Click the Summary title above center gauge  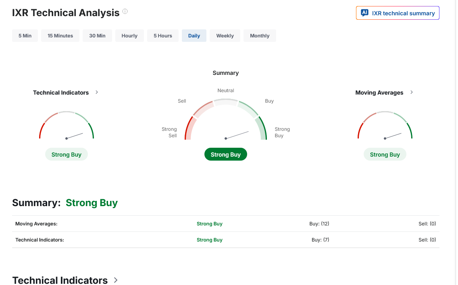[x=225, y=73]
